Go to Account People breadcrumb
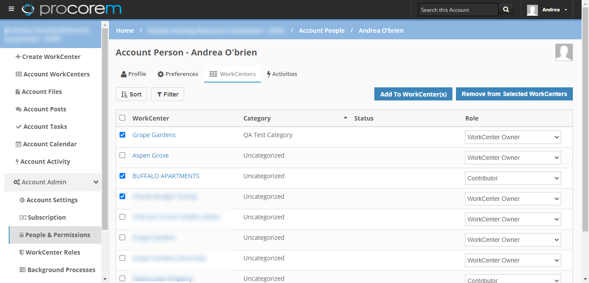Image resolution: width=589 pixels, height=283 pixels. click(x=322, y=31)
